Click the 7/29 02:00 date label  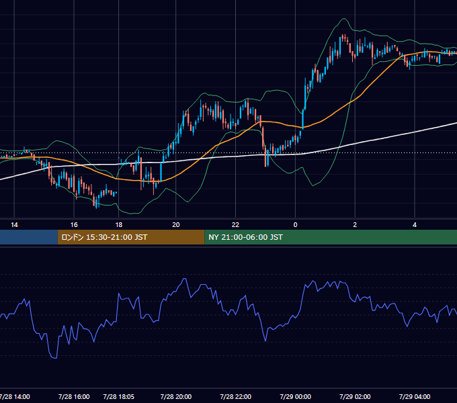tap(355, 397)
